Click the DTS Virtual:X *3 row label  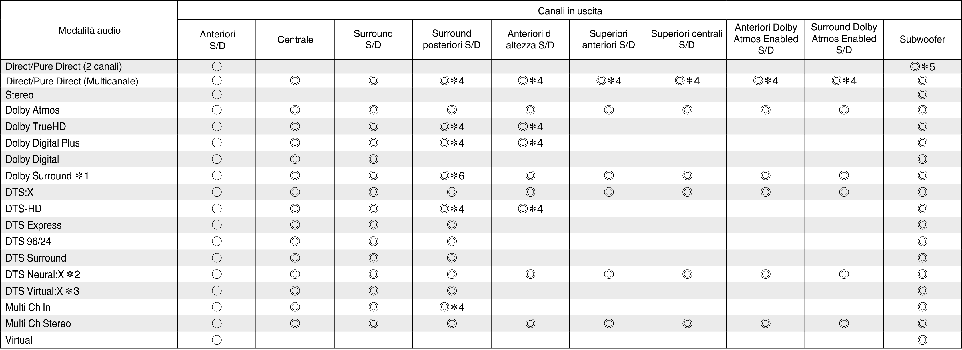[42, 291]
